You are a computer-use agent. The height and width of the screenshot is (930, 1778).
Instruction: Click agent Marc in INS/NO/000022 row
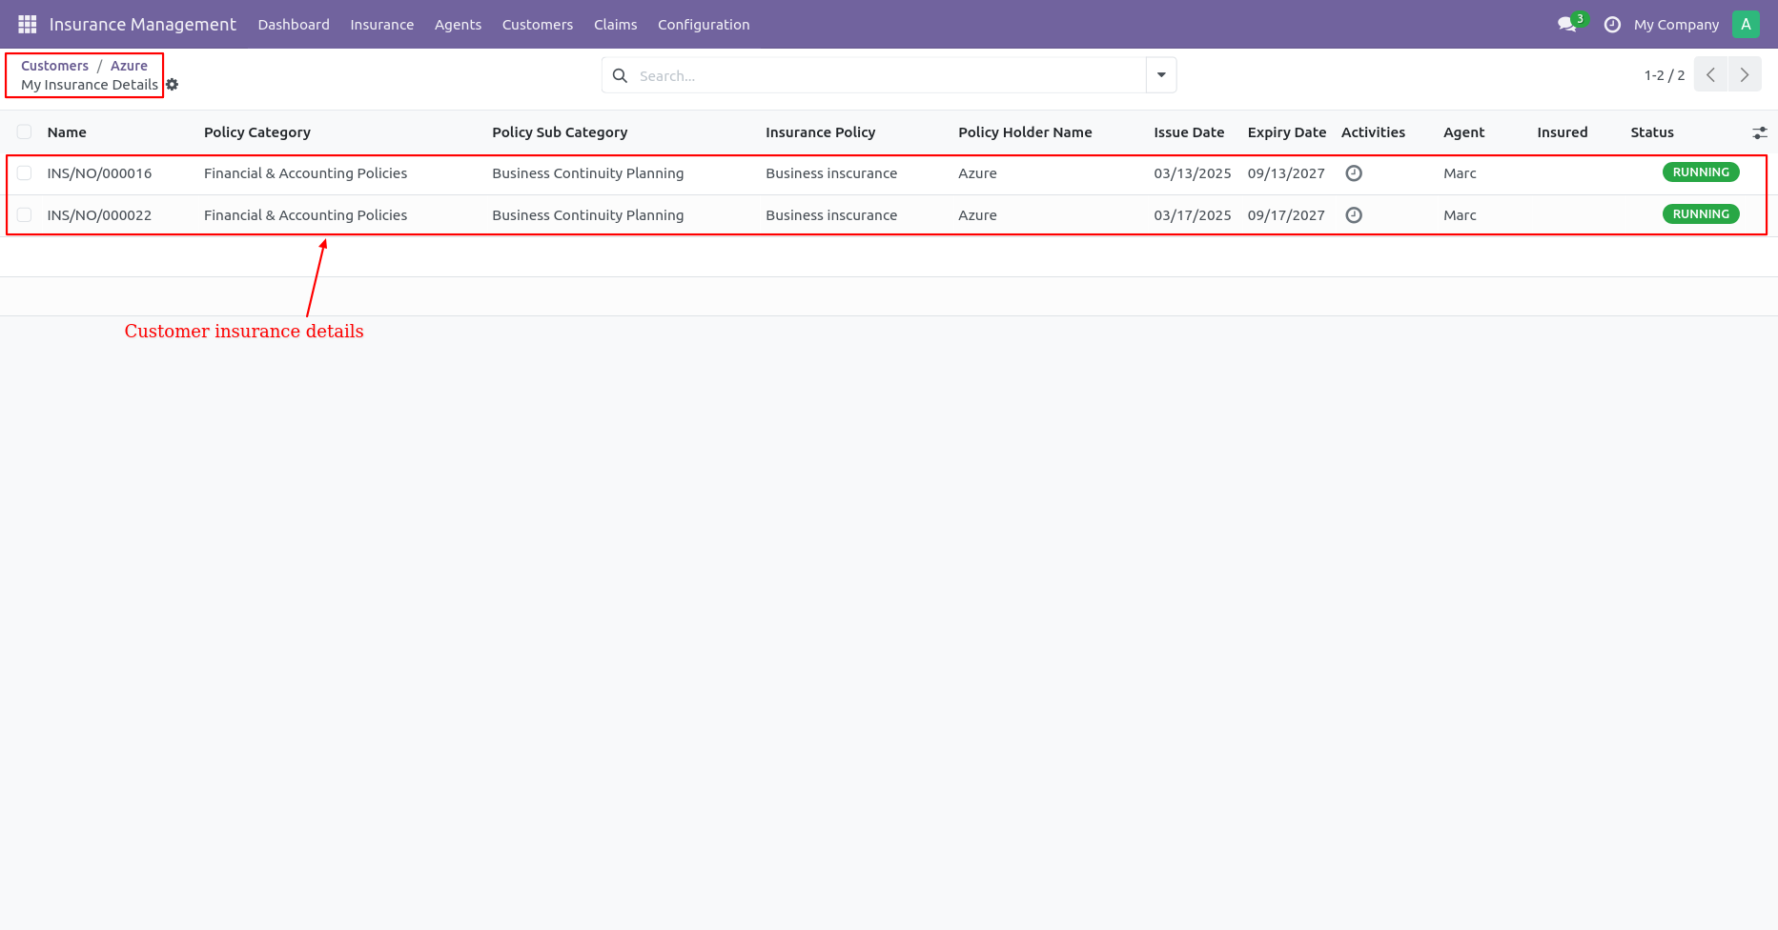pos(1460,215)
